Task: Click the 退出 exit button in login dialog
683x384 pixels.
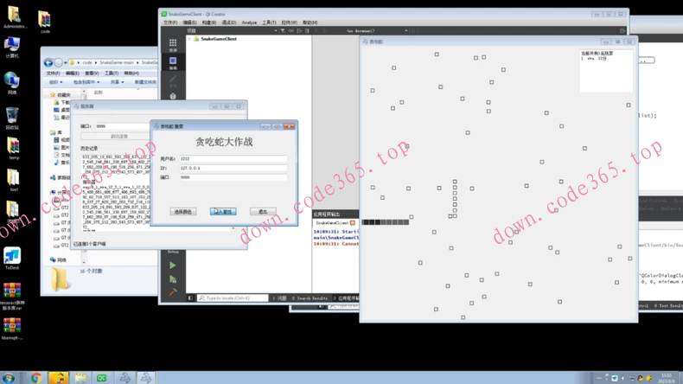Action: 263,211
